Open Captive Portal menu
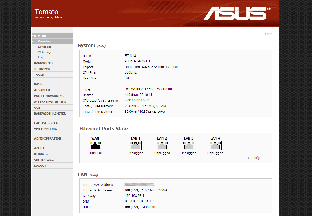The image size is (312, 216). [x=52, y=123]
